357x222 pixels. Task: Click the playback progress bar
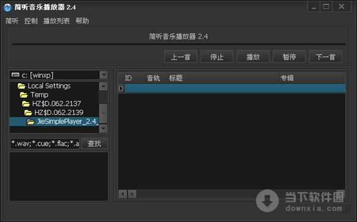tap(178, 44)
